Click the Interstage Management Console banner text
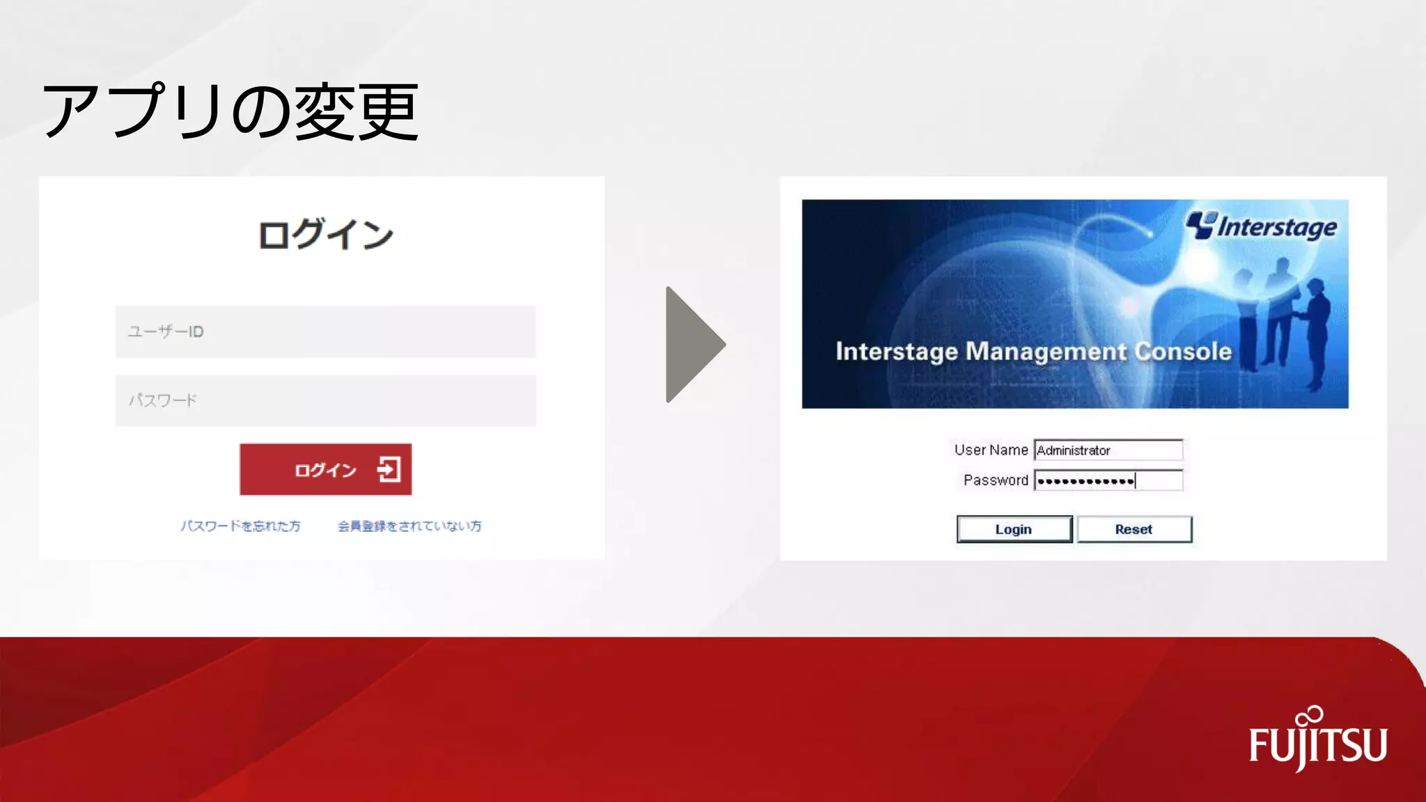The image size is (1426, 802). [1033, 352]
